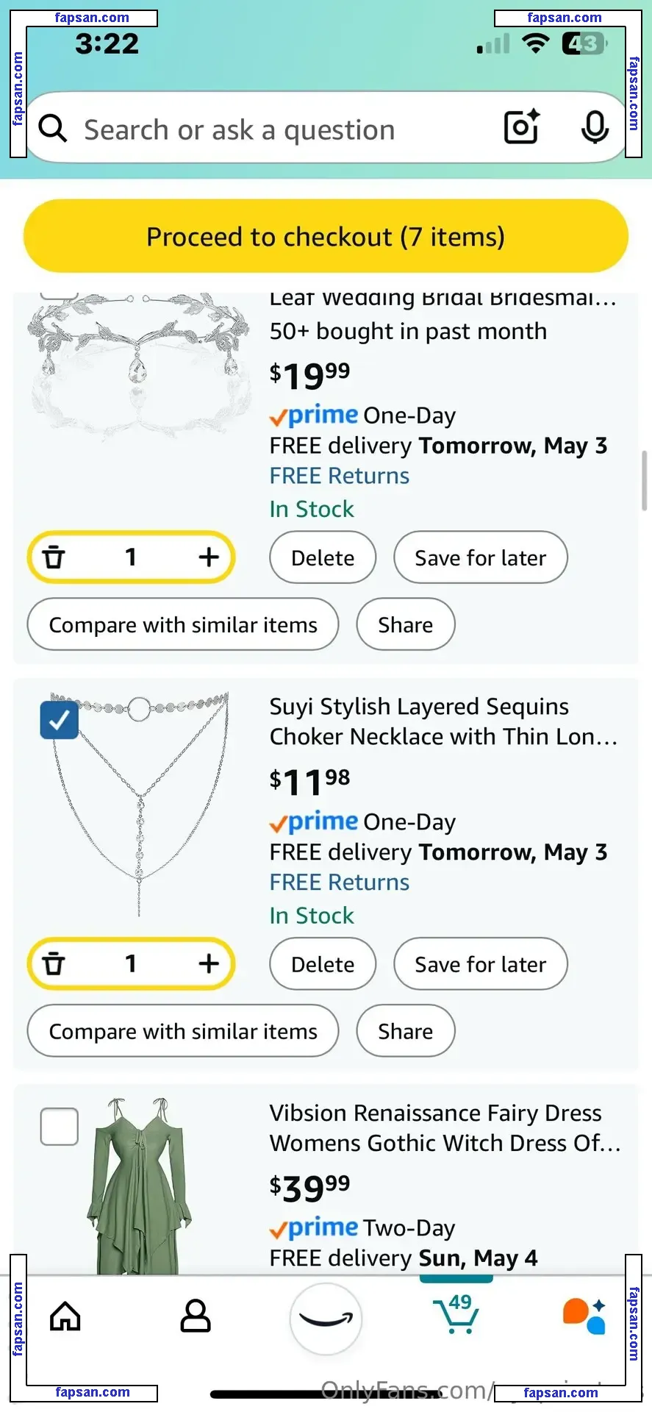Open the green fairy dress thumbnail
The image size is (652, 1412).
(139, 1185)
